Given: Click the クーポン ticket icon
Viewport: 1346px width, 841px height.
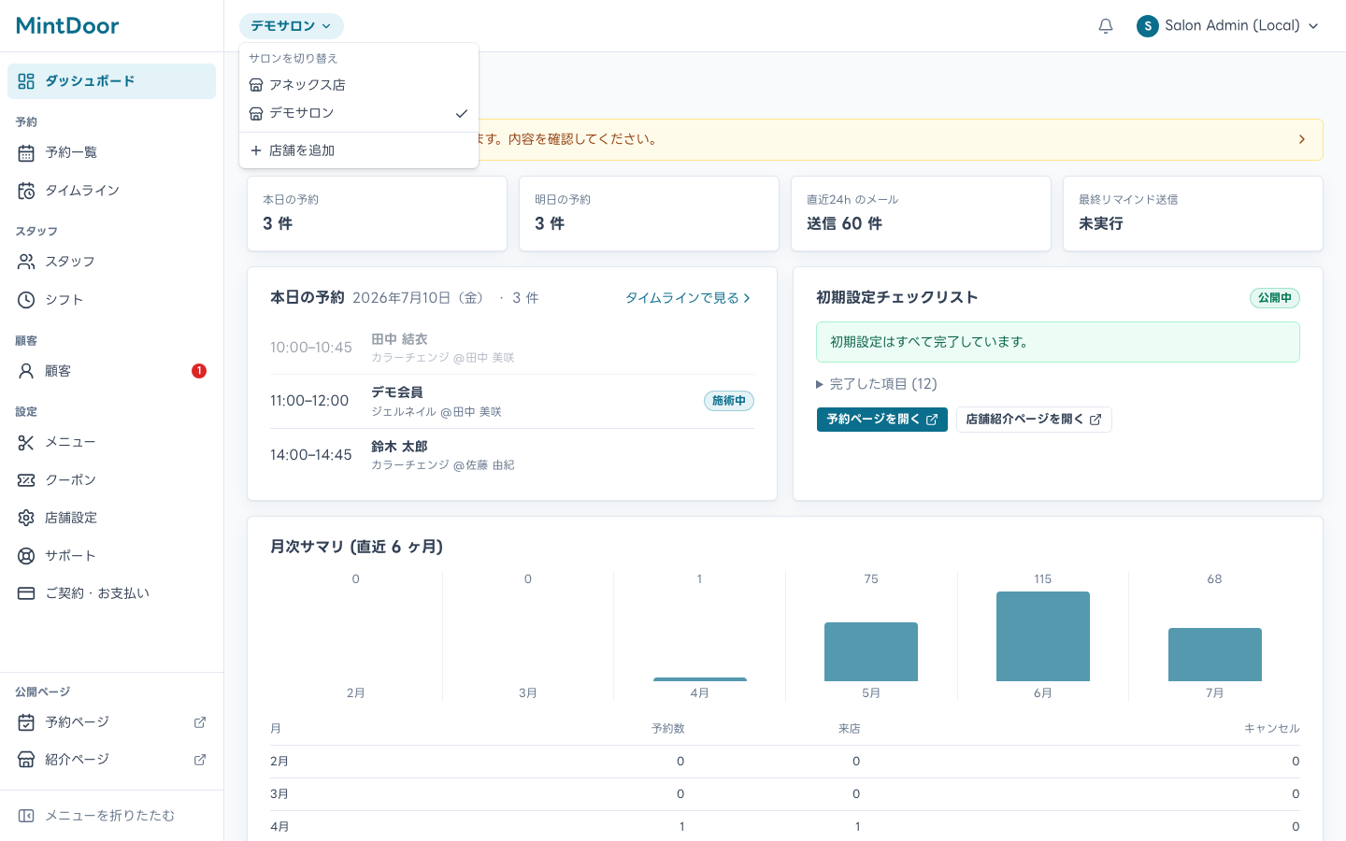Looking at the screenshot, I should [x=26, y=480].
